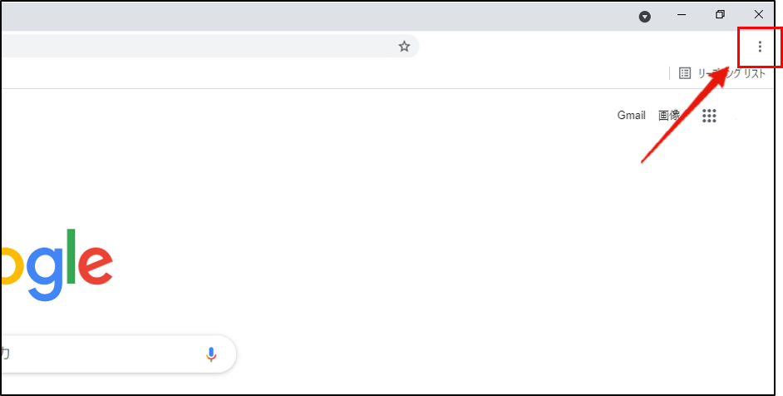Open the Google apps grid
783x396 pixels.
[x=709, y=116]
